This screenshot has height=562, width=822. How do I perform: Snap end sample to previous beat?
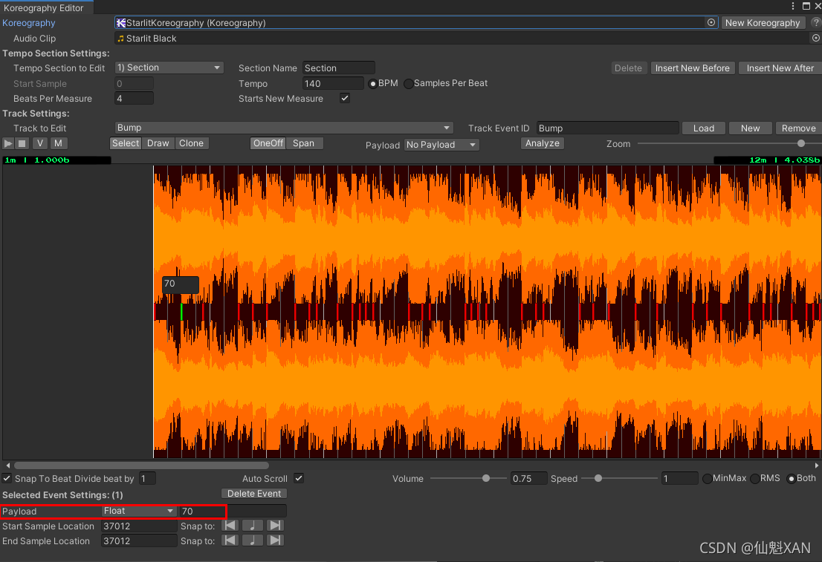tap(230, 540)
